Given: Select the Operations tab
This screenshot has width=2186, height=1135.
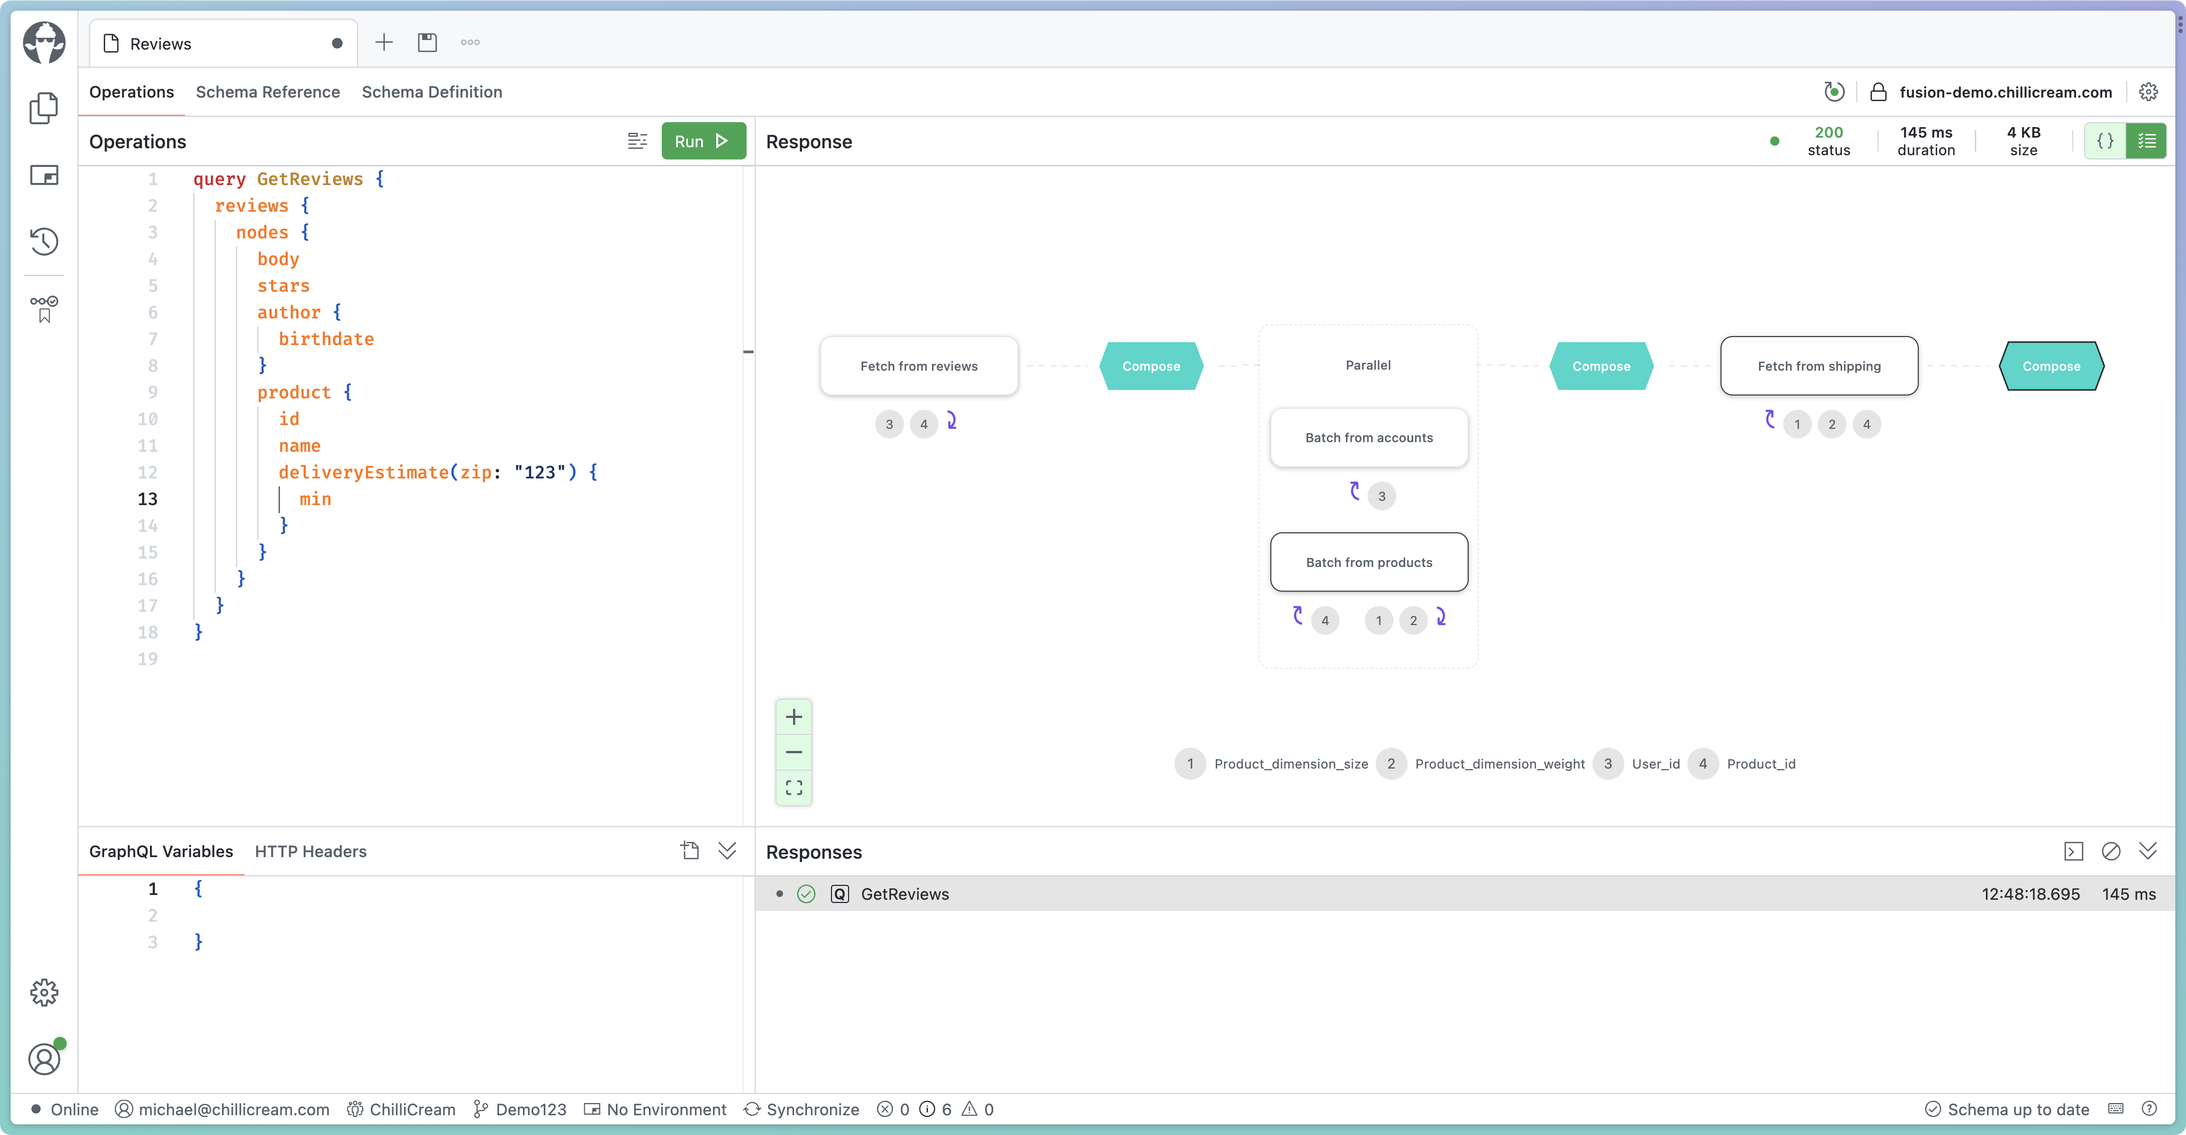Looking at the screenshot, I should click(x=131, y=92).
